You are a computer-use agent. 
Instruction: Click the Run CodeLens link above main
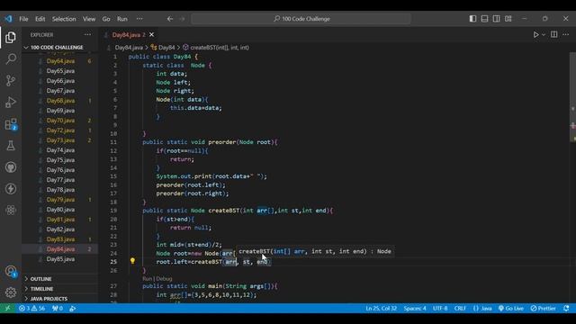147,279
